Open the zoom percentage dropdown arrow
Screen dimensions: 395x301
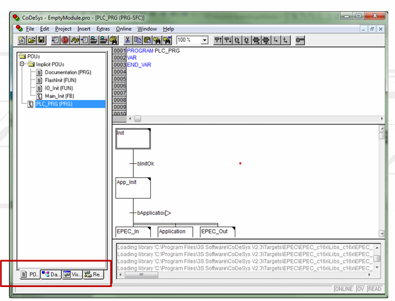[205, 40]
